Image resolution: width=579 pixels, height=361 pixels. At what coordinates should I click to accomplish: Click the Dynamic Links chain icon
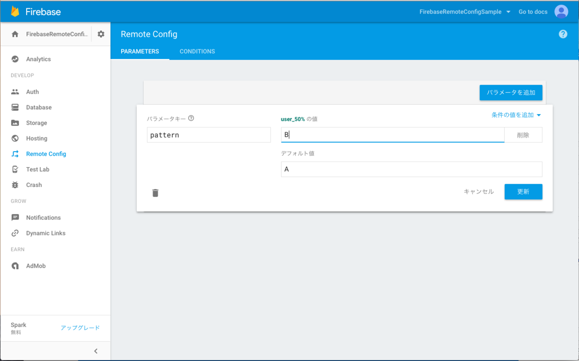15,233
